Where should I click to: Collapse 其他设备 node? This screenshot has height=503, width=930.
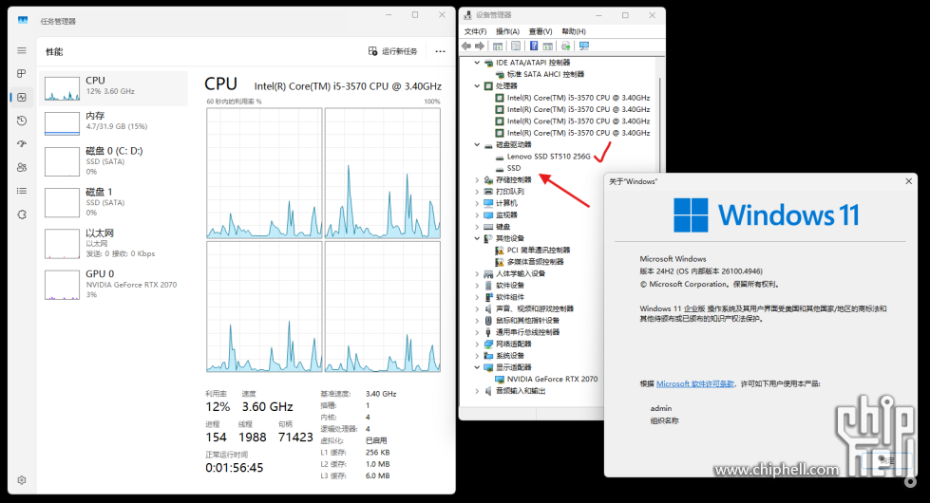click(477, 238)
